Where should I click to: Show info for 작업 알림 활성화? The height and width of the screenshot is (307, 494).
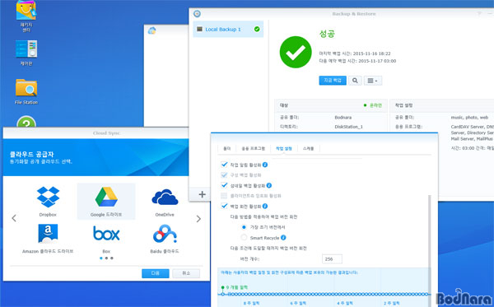pyautogui.click(x=265, y=165)
